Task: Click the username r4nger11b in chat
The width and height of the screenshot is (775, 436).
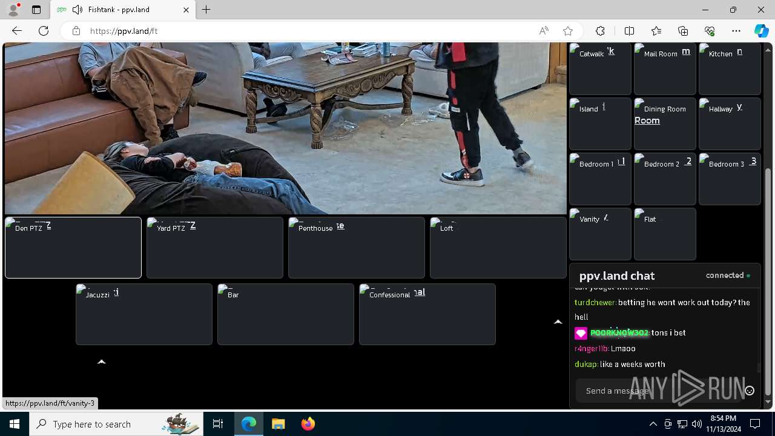Action: point(591,348)
